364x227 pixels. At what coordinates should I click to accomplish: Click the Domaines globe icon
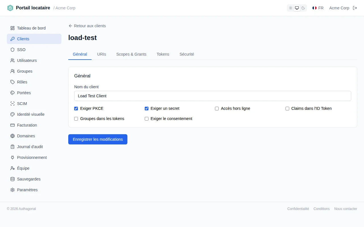click(x=13, y=136)
